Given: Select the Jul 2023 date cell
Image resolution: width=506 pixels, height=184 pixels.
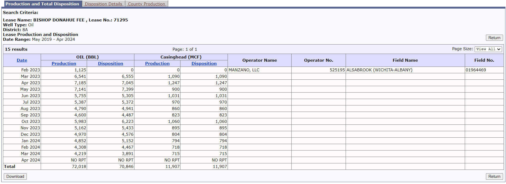Looking at the screenshot, I should (22, 102).
